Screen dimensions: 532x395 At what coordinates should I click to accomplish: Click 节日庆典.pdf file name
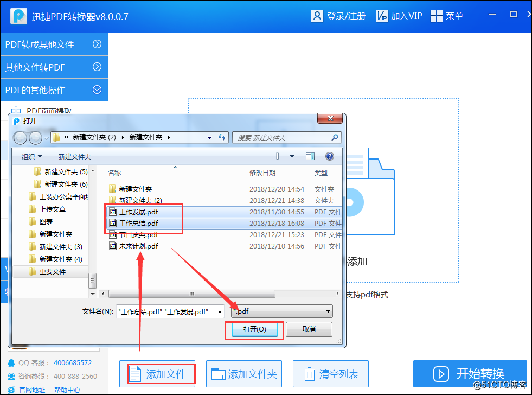click(x=138, y=234)
